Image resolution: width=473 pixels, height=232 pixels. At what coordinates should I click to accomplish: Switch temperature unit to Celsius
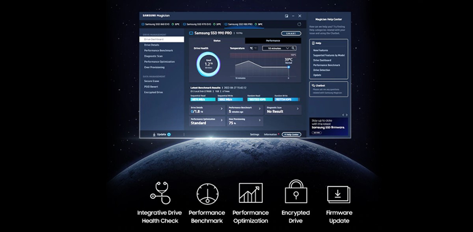252,48
